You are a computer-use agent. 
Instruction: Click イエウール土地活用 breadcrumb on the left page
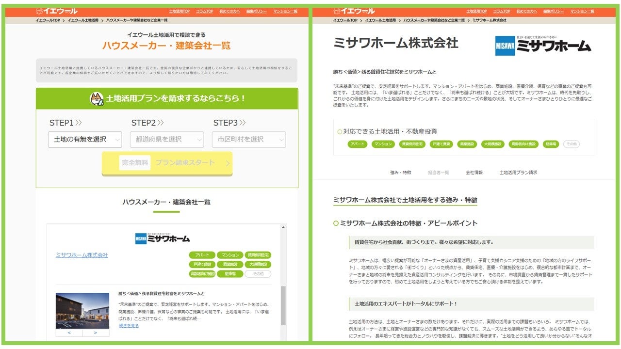[83, 20]
